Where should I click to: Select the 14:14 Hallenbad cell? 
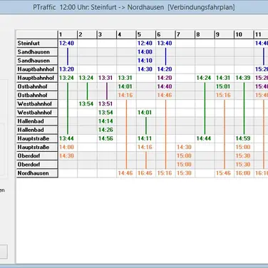107,121
